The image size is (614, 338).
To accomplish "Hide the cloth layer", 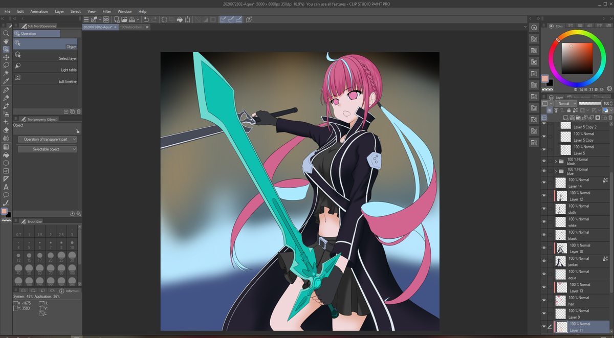I will [543, 209].
